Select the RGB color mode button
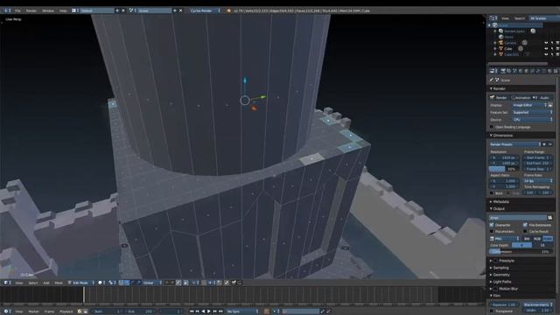 pyautogui.click(x=537, y=239)
